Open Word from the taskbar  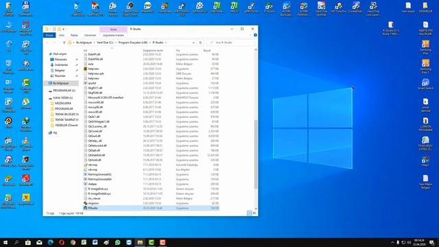click(95, 242)
